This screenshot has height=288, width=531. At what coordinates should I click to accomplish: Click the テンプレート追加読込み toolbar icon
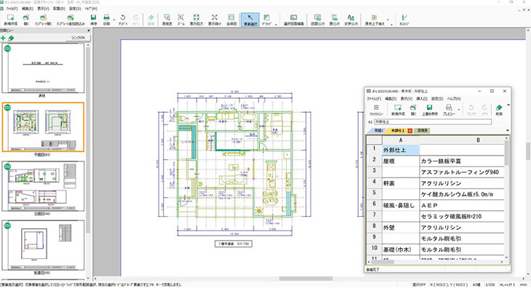[71, 20]
